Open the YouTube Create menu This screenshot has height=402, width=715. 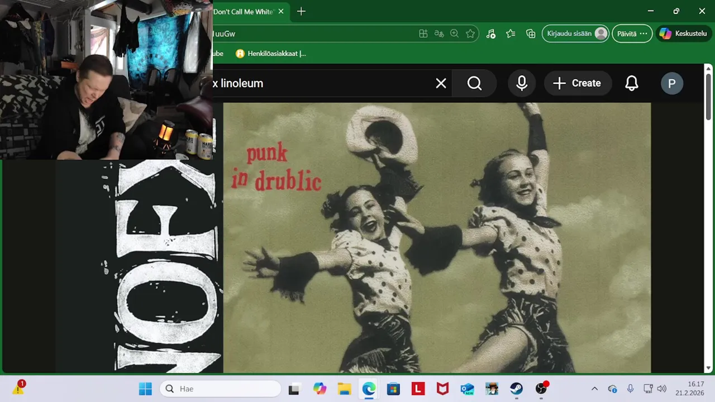tap(578, 83)
